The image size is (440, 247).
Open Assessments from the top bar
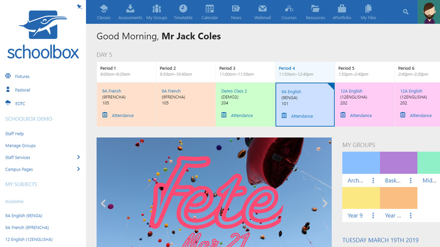(130, 12)
